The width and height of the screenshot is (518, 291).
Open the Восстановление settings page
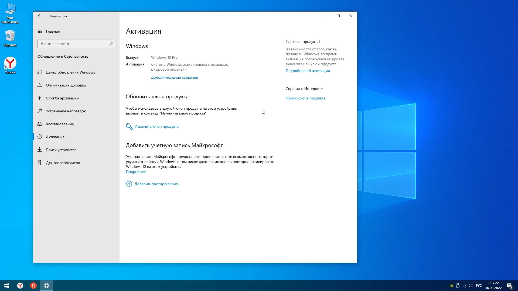tap(60, 124)
